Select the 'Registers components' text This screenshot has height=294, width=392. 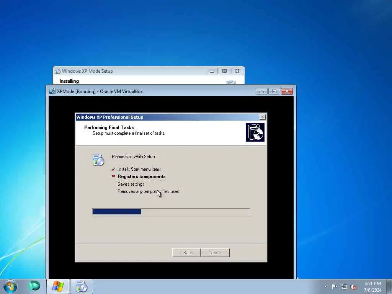(142, 176)
